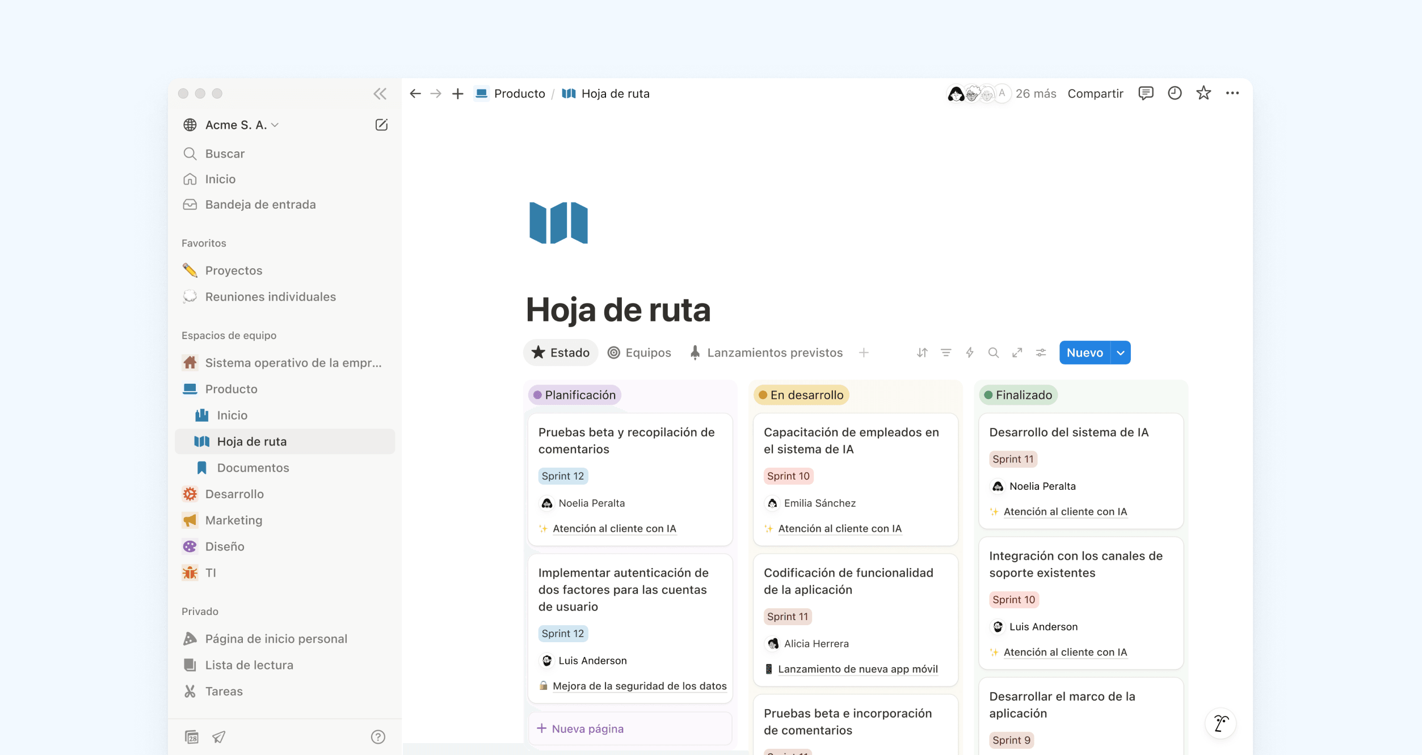1422x755 pixels.
Task: Open Inicio under Buscar in sidebar
Action: 284,179
